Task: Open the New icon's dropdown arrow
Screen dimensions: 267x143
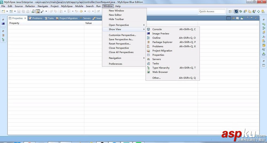Action: click(x=7, y=11)
